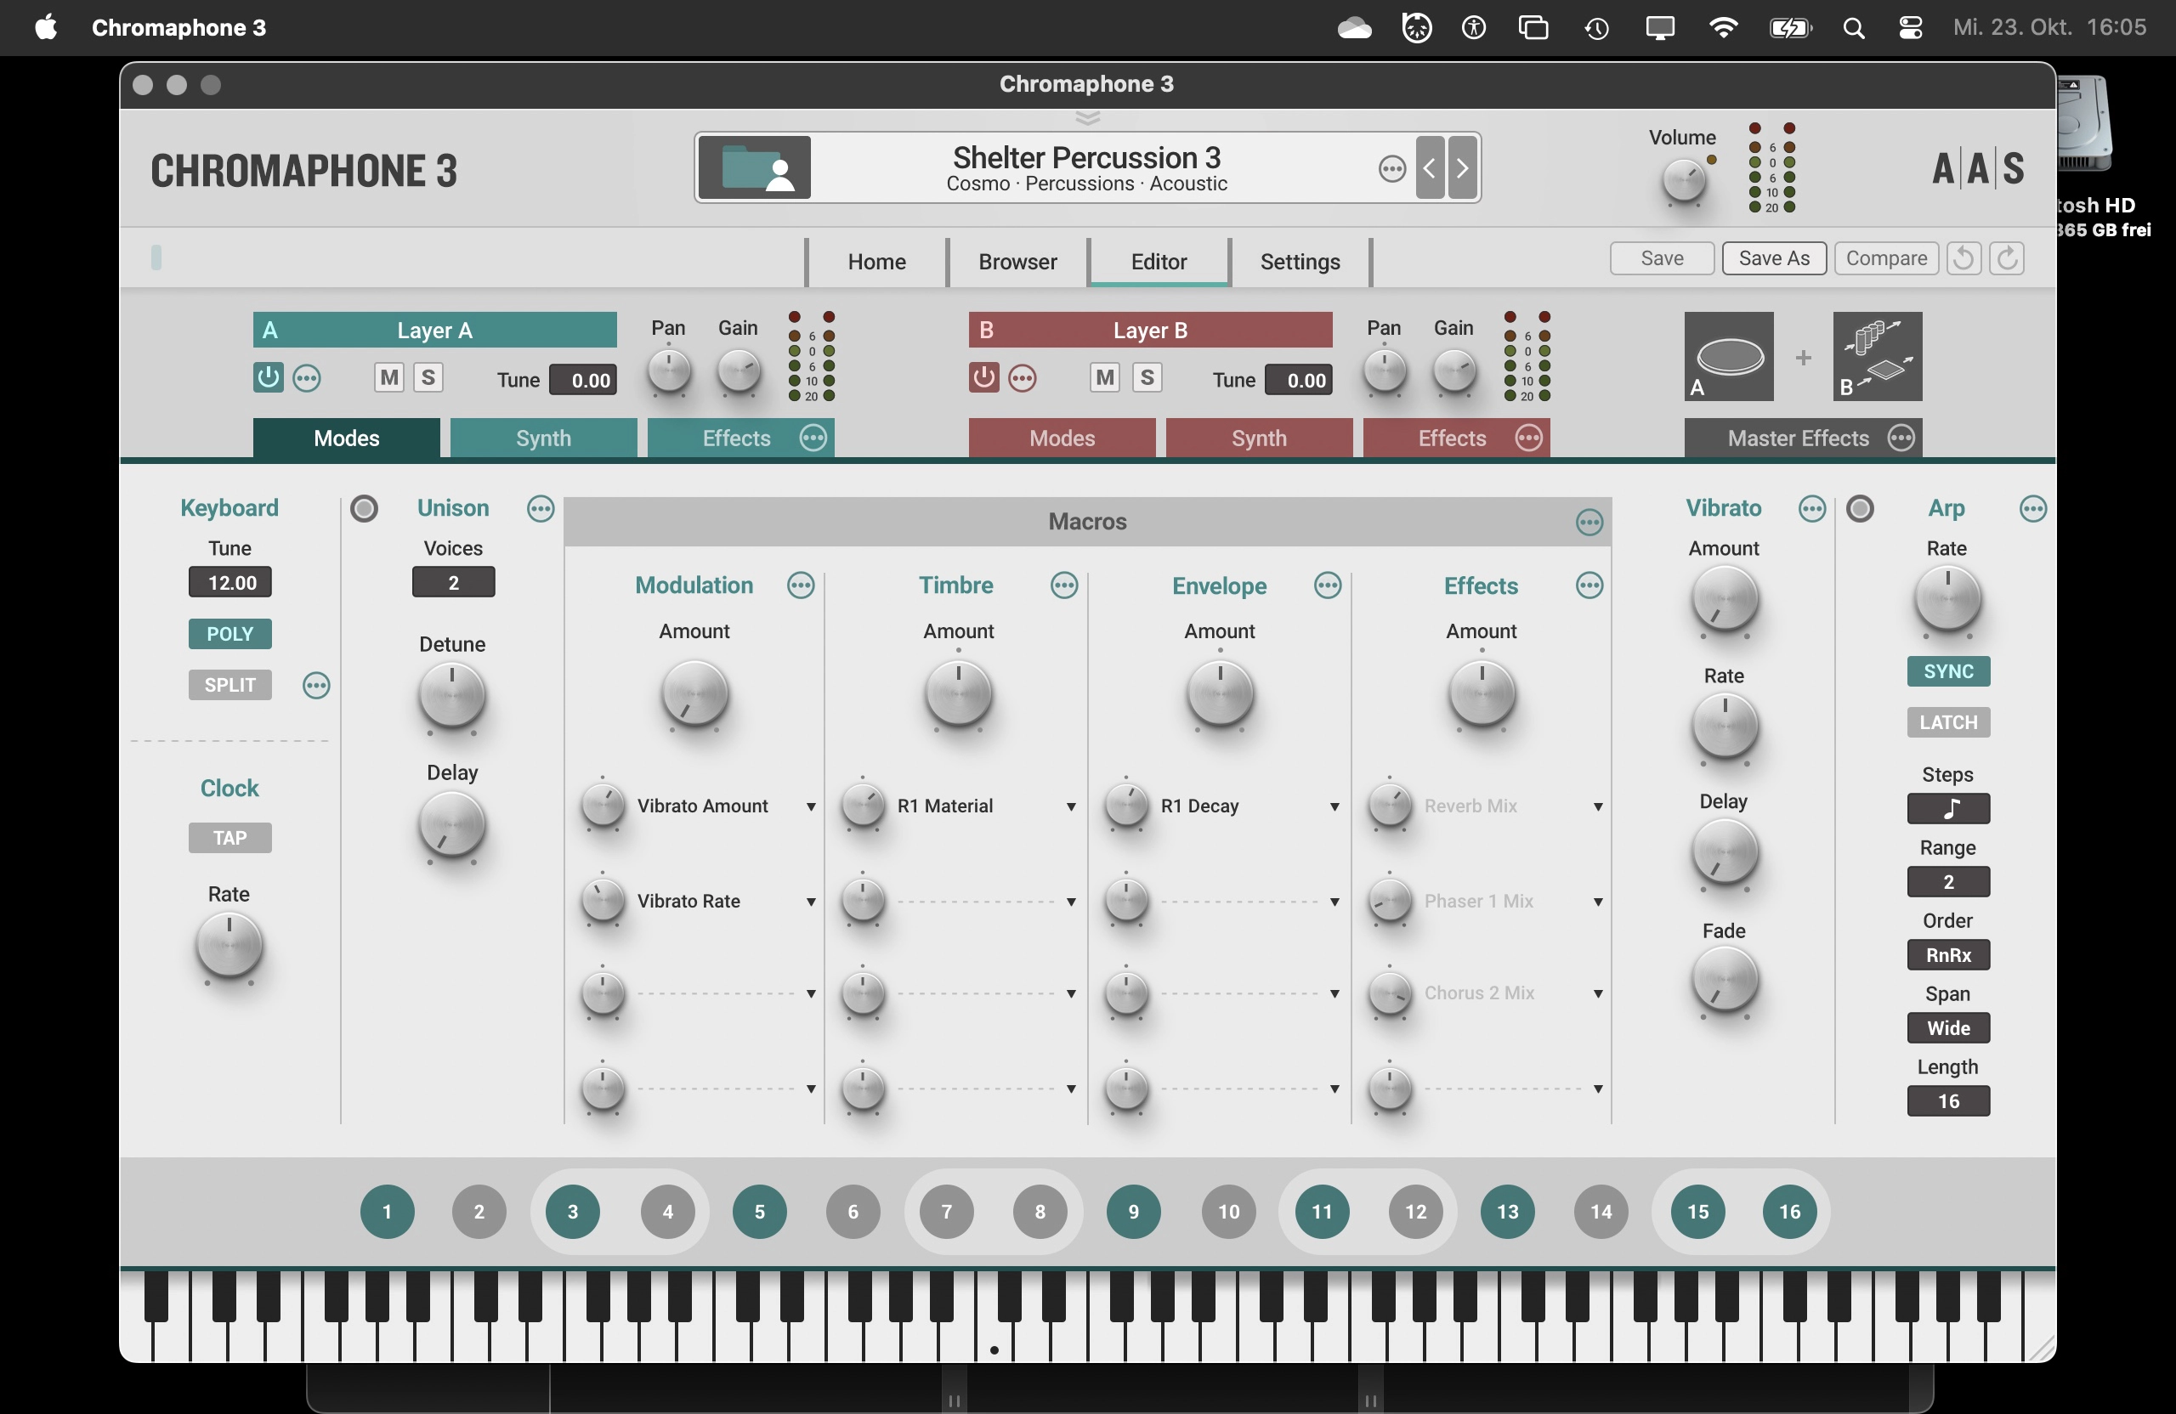
Task: Open Envelope macro options icon
Action: [x=1327, y=585]
